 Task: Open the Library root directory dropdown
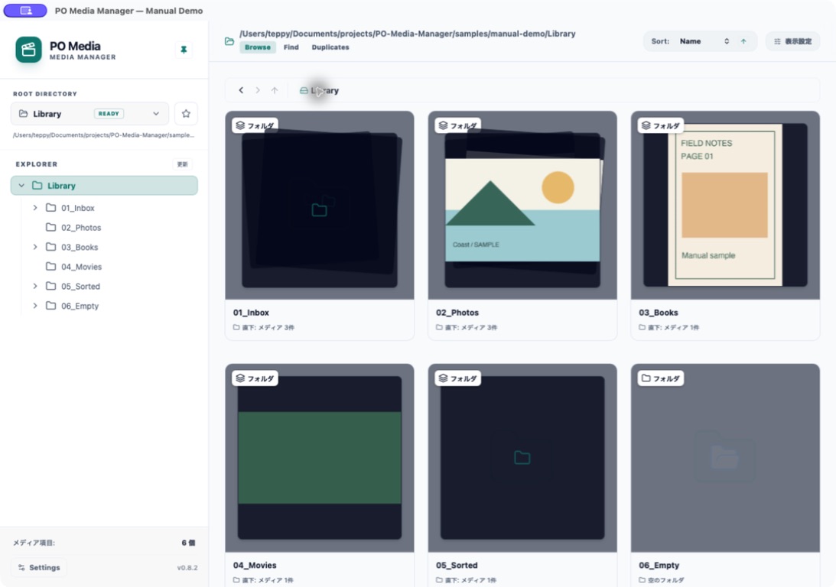click(89, 113)
